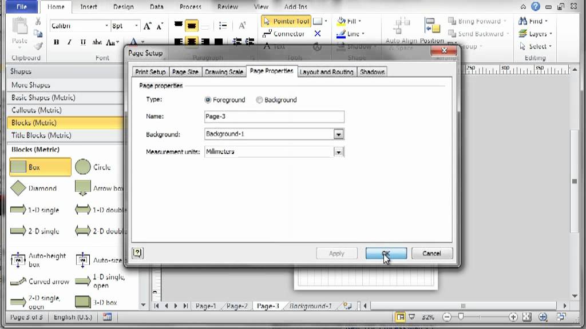Click the Format Painter brush icon
Viewport: 586px width, 329px height.
pyautogui.click(x=38, y=46)
